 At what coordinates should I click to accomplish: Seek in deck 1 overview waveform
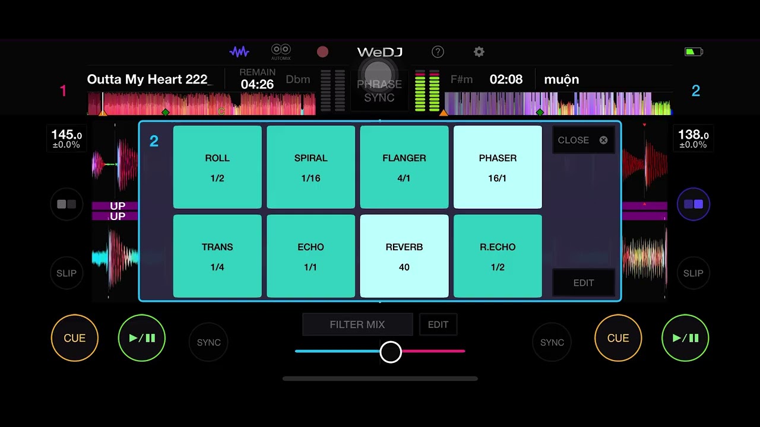202,104
